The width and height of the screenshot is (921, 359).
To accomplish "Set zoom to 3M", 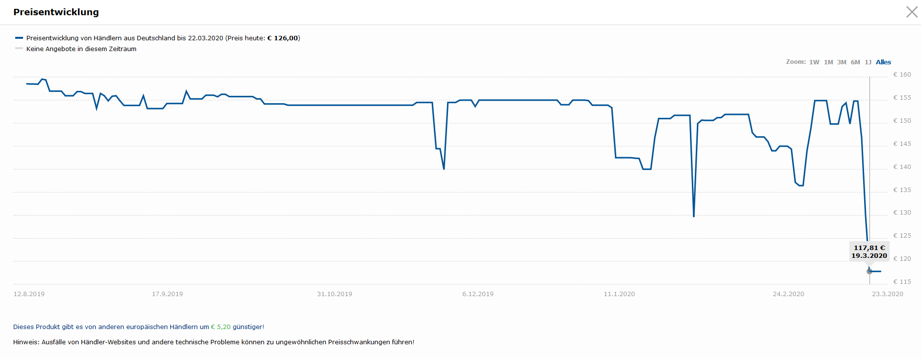I will coord(842,62).
